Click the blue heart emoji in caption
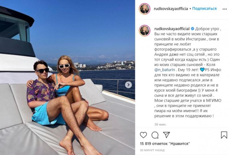The image size is (229, 155). click(x=202, y=70)
